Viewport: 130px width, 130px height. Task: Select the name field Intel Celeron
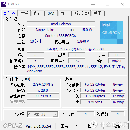(x=61, y=24)
